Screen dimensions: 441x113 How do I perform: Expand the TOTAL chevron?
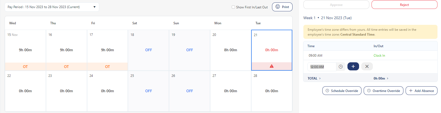(x=320, y=78)
